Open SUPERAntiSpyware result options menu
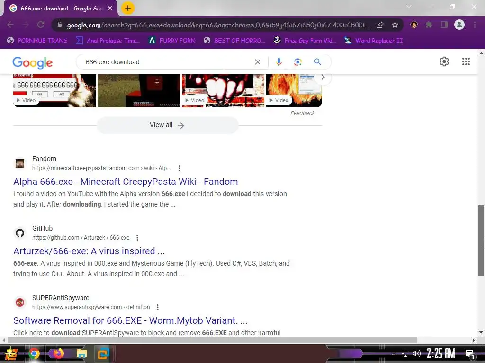The width and height of the screenshot is (485, 363). [x=157, y=307]
